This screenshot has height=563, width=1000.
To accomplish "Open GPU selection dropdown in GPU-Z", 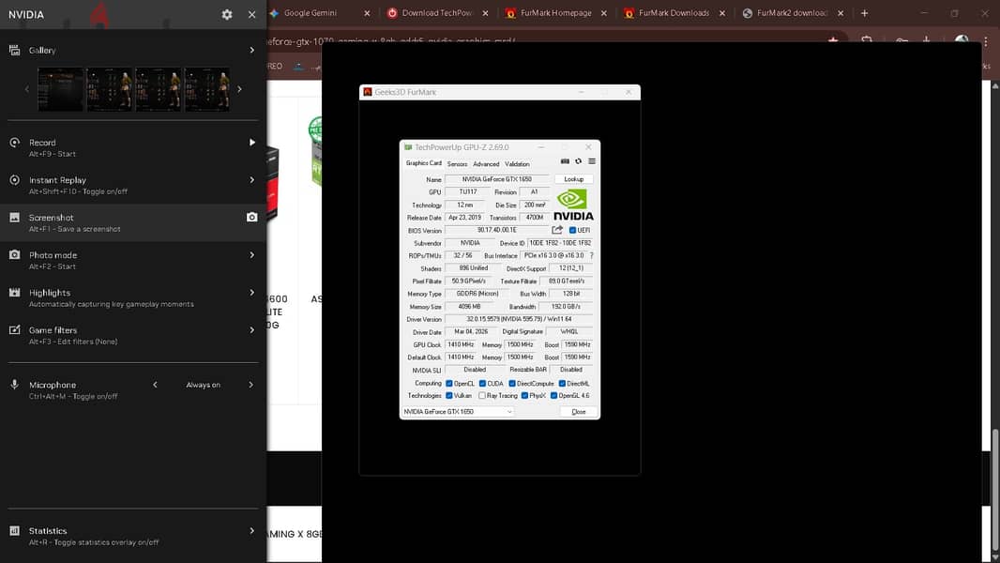I will click(458, 412).
